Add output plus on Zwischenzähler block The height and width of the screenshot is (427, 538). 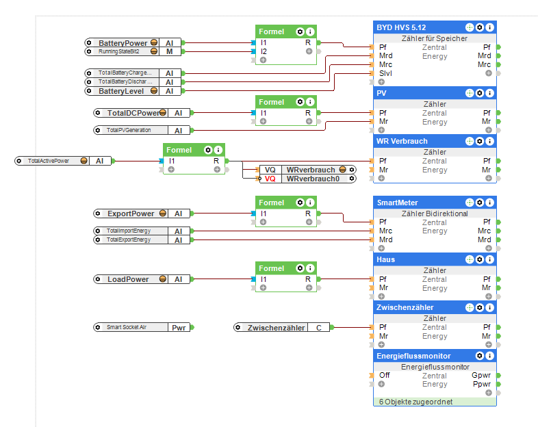[489, 344]
